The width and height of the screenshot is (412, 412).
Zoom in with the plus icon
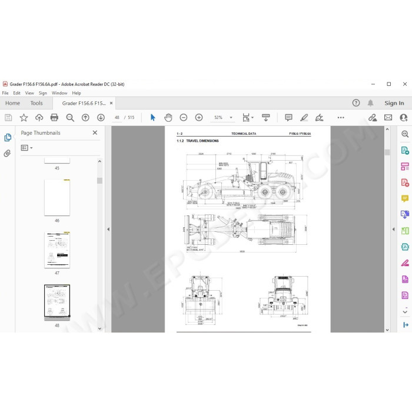[x=199, y=118]
